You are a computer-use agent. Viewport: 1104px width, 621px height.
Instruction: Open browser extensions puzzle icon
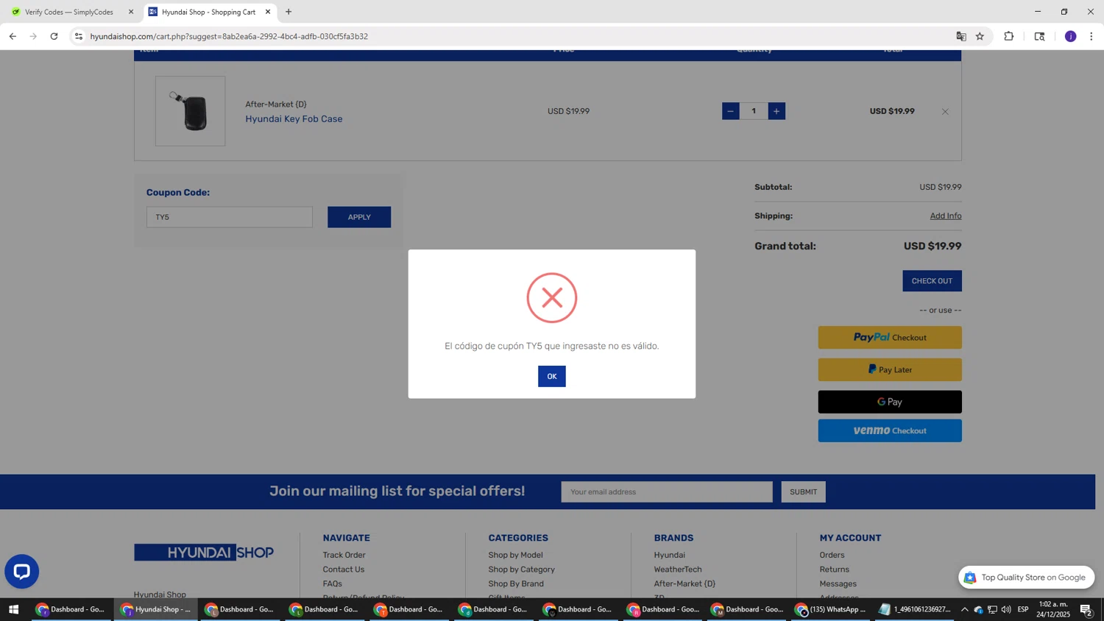point(1009,36)
